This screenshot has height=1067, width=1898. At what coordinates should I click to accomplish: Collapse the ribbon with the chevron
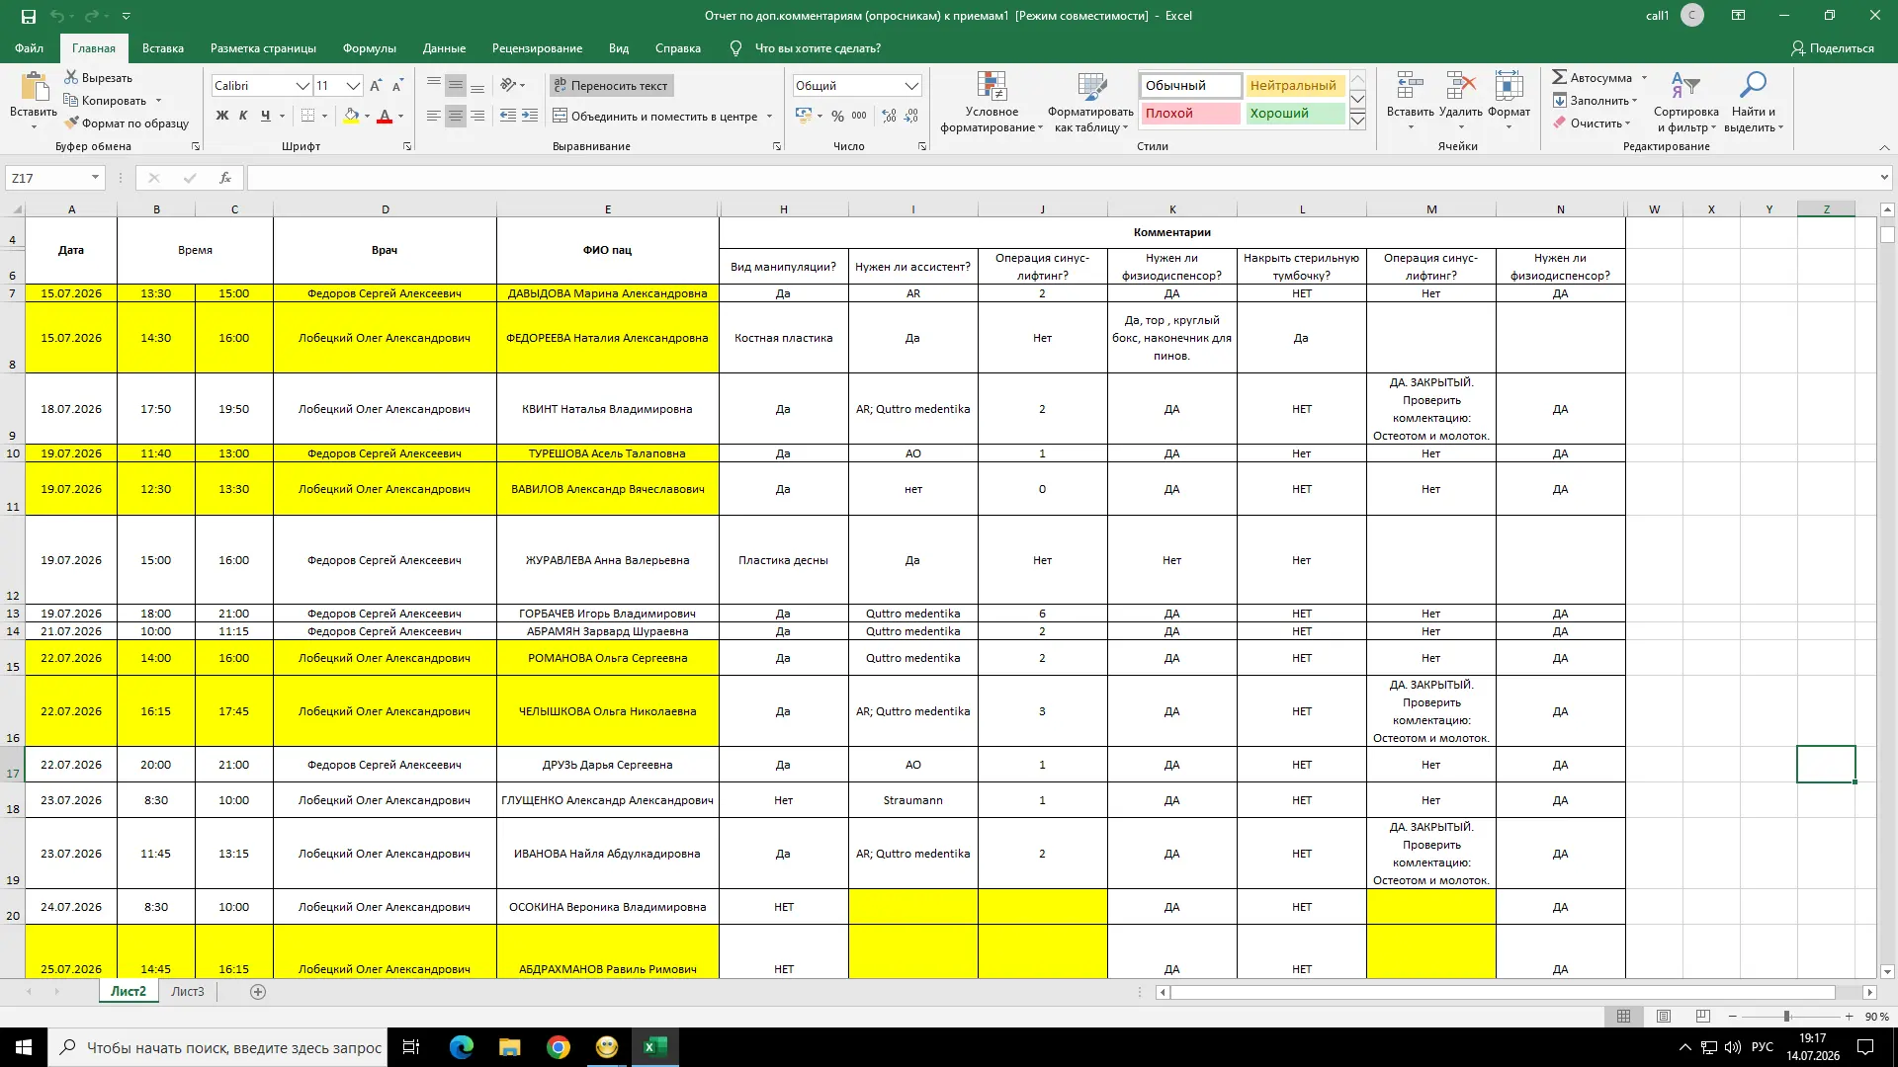coord(1884,147)
